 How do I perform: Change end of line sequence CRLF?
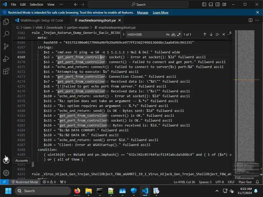click(231, 182)
